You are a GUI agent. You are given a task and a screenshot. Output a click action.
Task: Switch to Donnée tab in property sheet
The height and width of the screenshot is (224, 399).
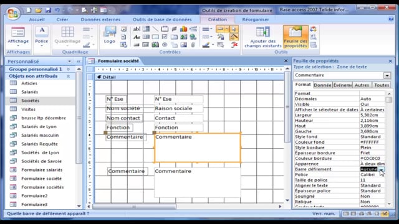322,85
